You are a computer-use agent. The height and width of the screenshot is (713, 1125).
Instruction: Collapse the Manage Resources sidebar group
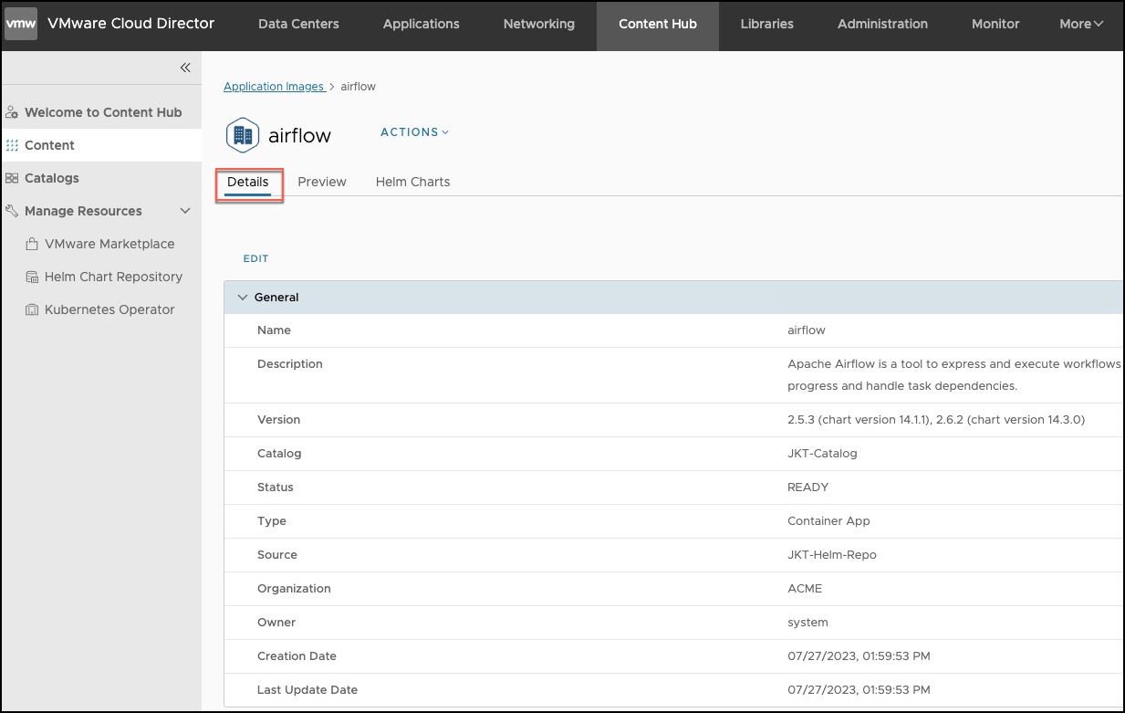coord(185,211)
